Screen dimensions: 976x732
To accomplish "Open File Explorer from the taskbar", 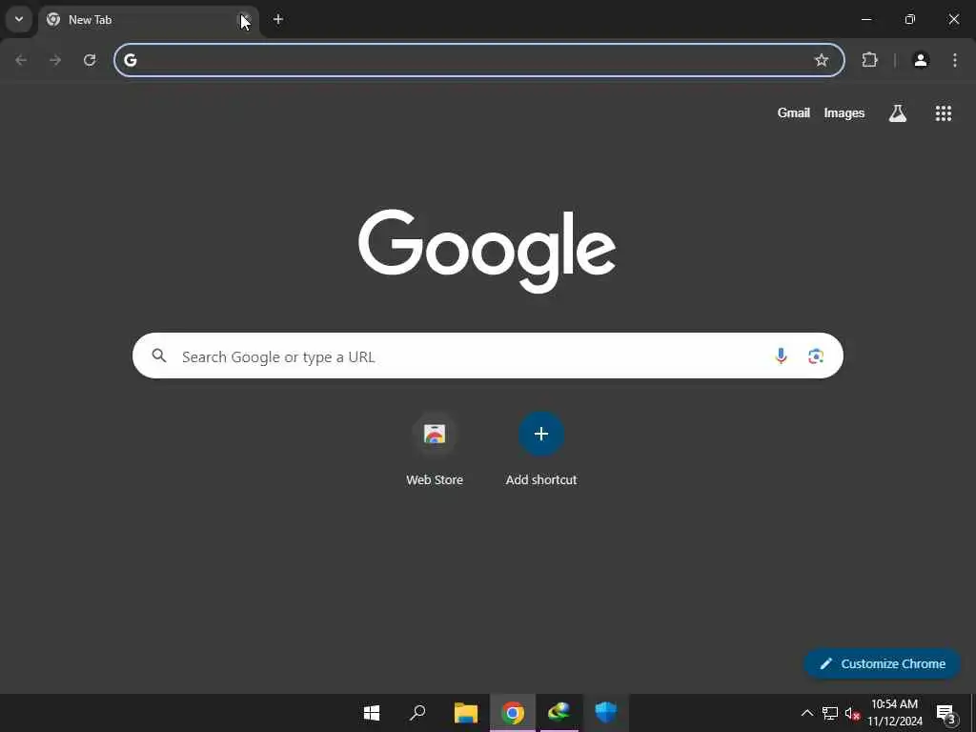I will tap(465, 713).
